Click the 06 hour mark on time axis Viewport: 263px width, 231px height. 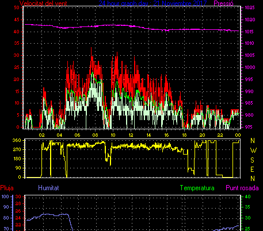(x=77, y=135)
